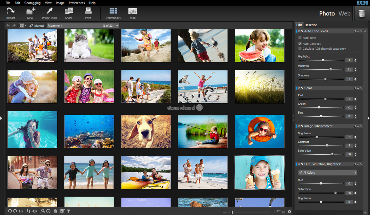Click the Manual sort order icon
This screenshot has height=215, width=370.
click(31, 26)
